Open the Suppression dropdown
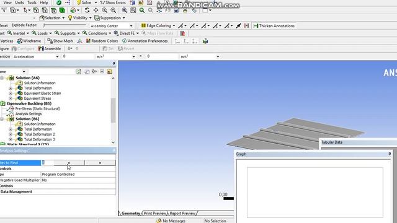Image resolution: width=397 pixels, height=223 pixels. [110, 18]
